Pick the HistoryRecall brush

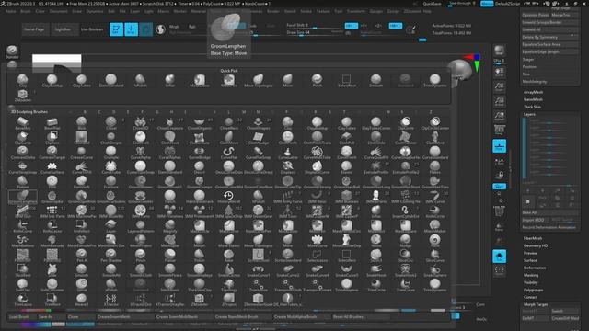pyautogui.click(x=229, y=197)
